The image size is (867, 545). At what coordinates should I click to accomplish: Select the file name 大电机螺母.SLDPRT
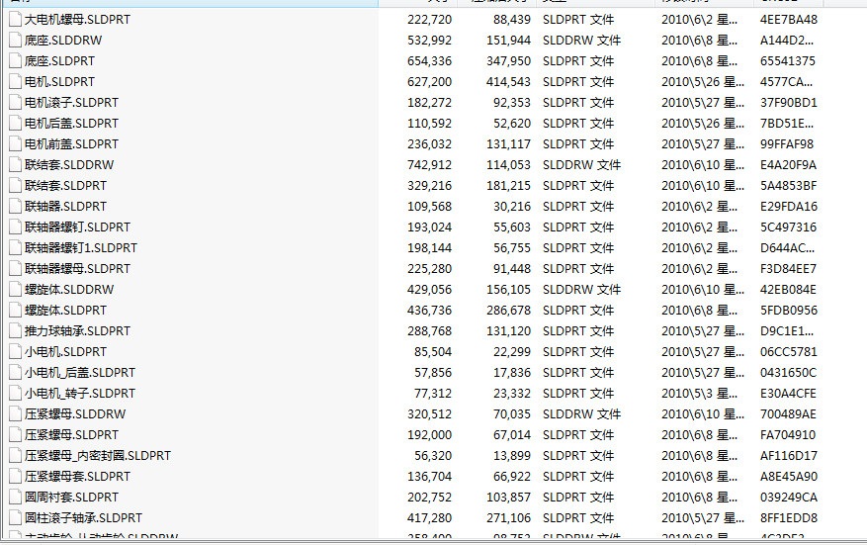tap(77, 20)
